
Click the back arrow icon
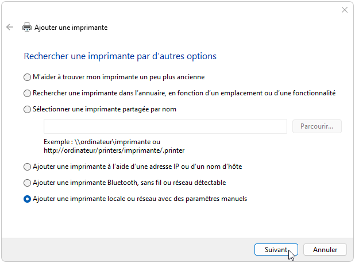[10, 27]
